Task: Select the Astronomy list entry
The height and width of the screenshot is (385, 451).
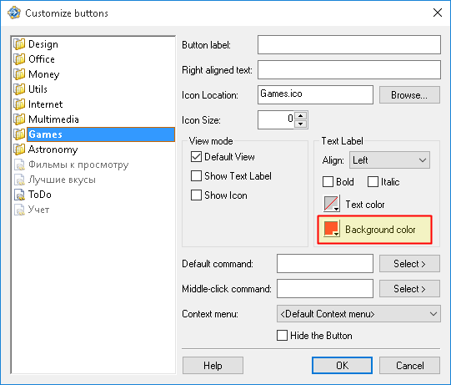Action: tap(53, 149)
